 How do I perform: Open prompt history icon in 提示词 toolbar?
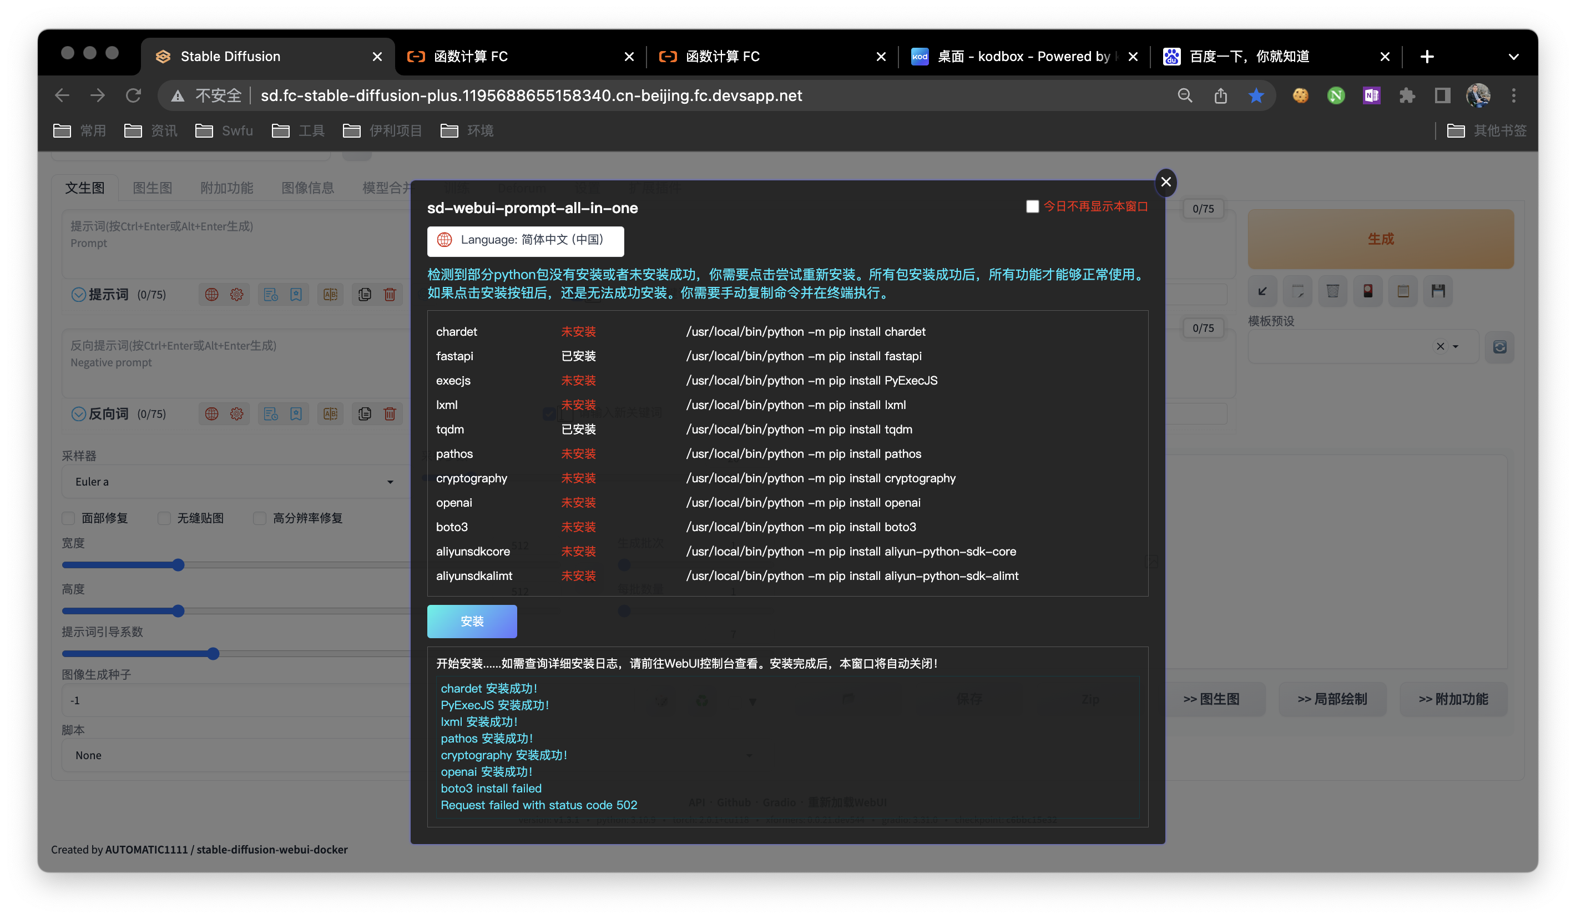(270, 294)
